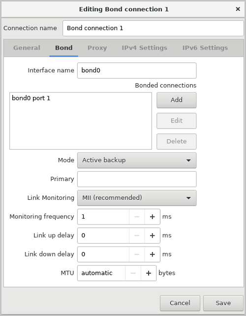
Task: Decrease Link down delay with minus
Action: pyautogui.click(x=137, y=254)
